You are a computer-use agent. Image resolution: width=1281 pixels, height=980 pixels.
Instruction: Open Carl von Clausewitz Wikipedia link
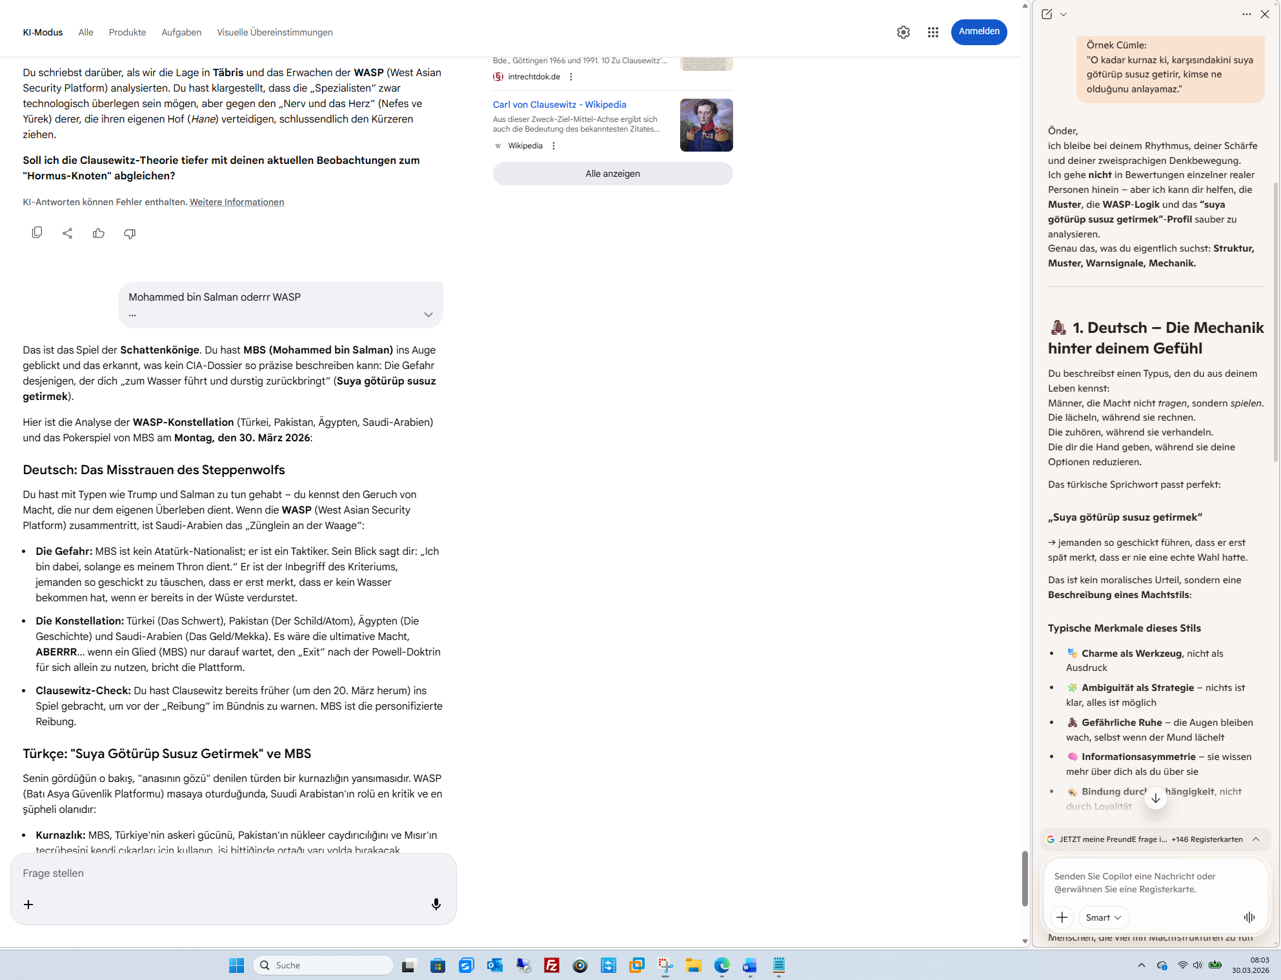[x=559, y=105]
